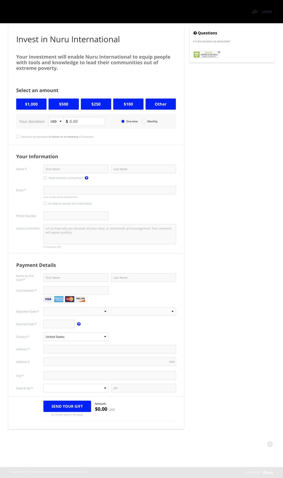The height and width of the screenshot is (478, 283).
Task: Choose the Other amount button
Action: click(x=161, y=104)
